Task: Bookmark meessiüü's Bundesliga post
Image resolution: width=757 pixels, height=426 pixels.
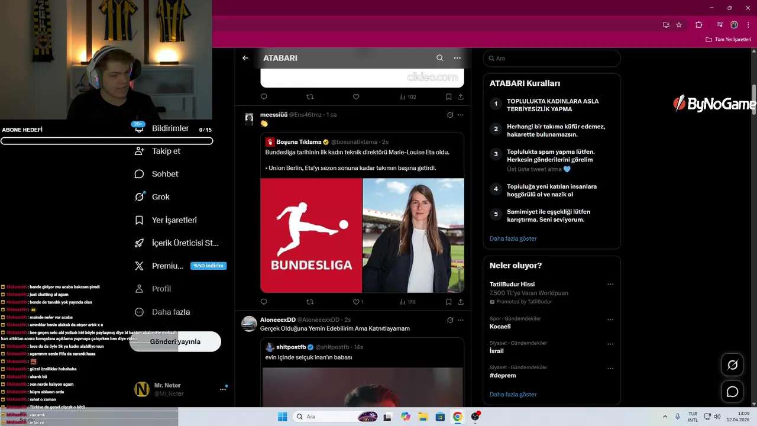Action: (449, 302)
